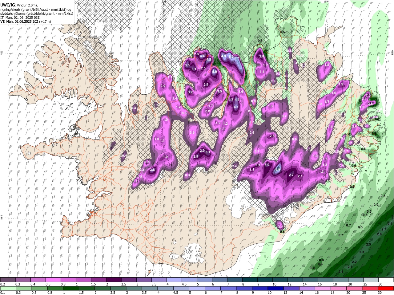Pick the 4 swatch in lower legend row
Viewport: 394px width, 295px height.
[x=165, y=288]
